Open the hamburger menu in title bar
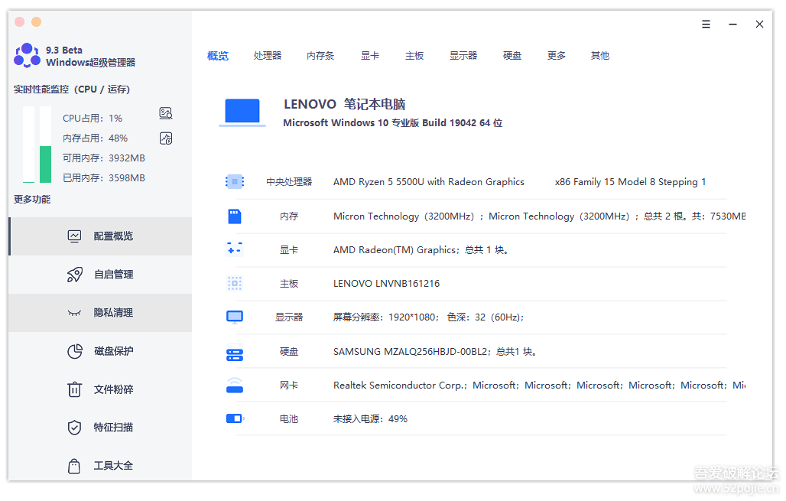The height and width of the screenshot is (501, 786). (x=706, y=24)
